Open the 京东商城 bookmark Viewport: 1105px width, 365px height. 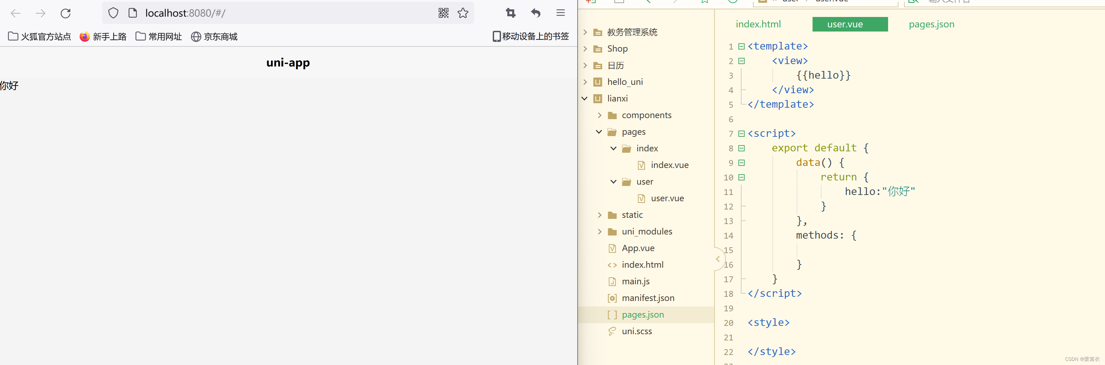click(214, 36)
